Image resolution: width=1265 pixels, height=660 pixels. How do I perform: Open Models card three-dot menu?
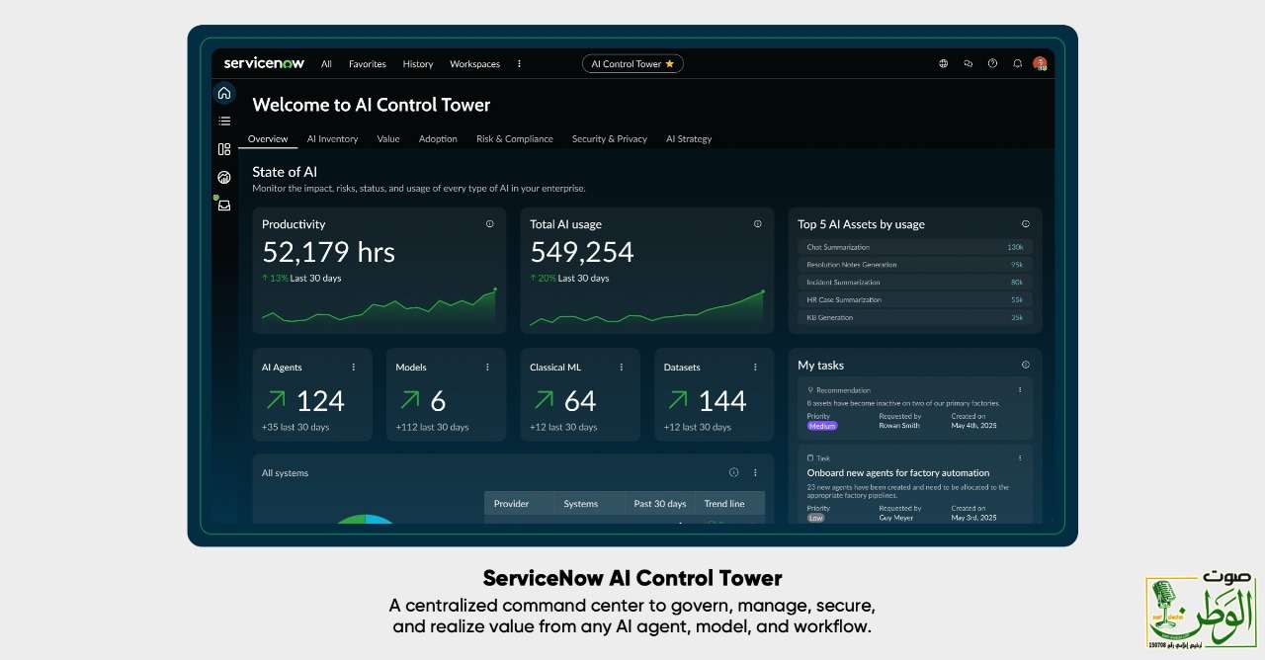coord(487,368)
